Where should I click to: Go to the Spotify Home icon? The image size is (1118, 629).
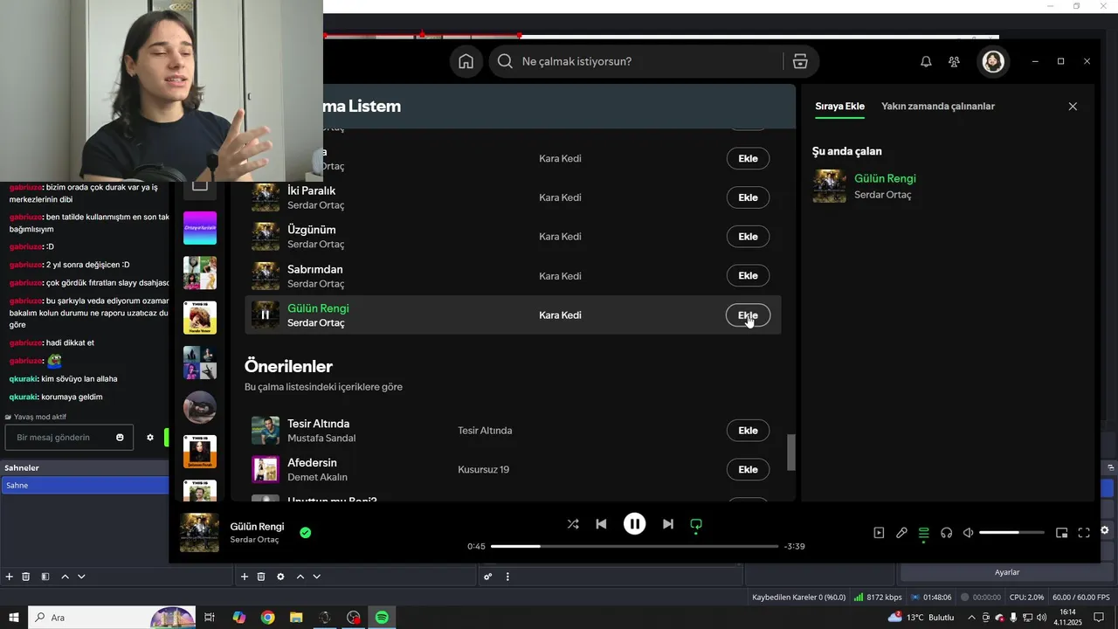tap(466, 61)
